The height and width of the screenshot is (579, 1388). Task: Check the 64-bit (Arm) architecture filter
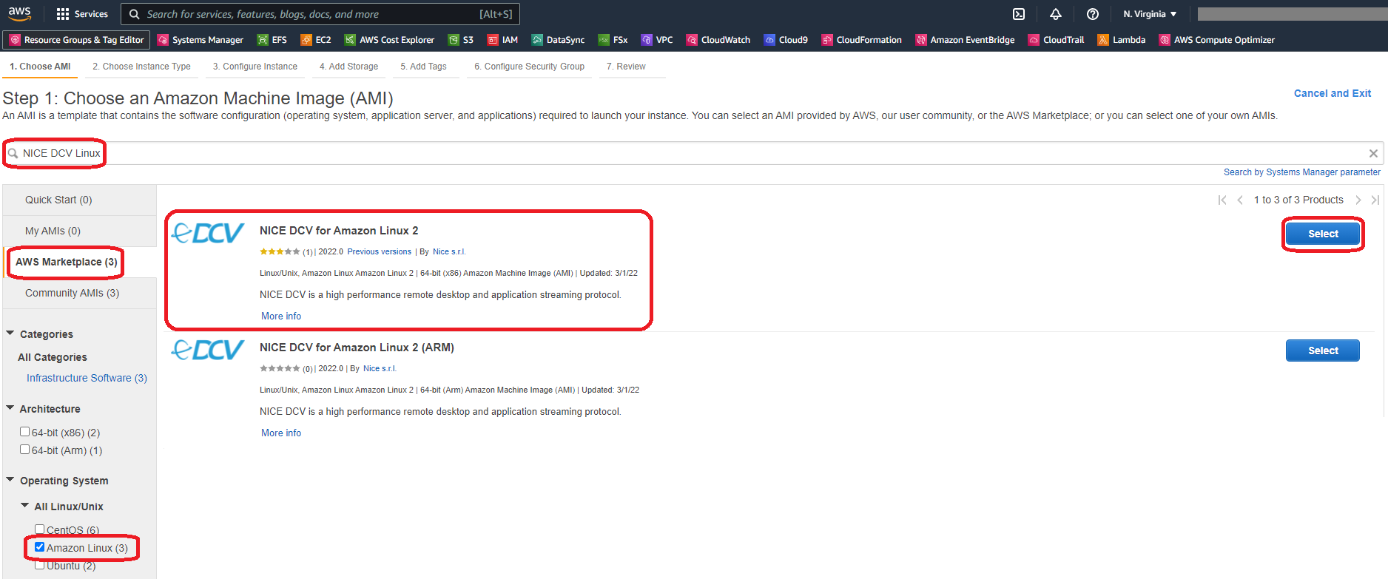[x=24, y=450]
